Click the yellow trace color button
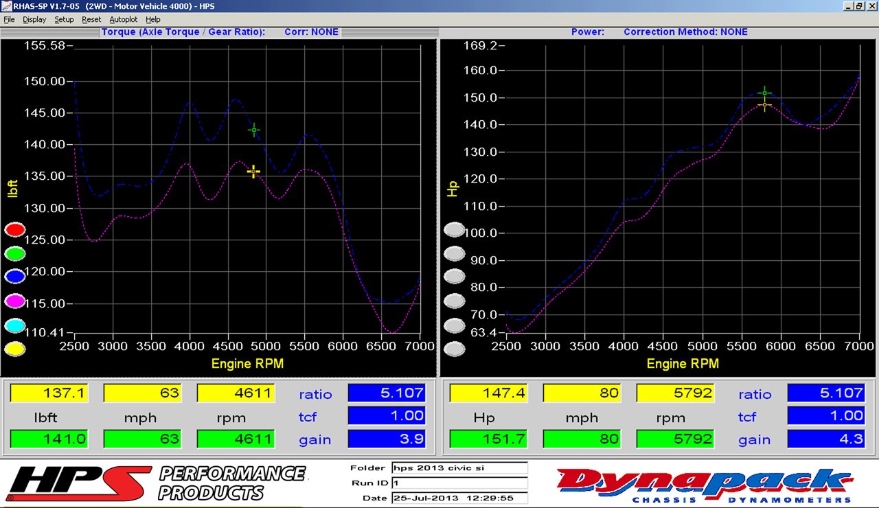Viewport: 879px width, 508px height. tap(15, 349)
